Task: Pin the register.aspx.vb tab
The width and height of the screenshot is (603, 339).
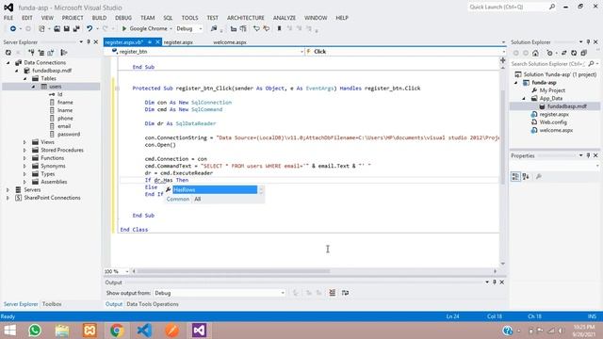Action: (x=150, y=42)
